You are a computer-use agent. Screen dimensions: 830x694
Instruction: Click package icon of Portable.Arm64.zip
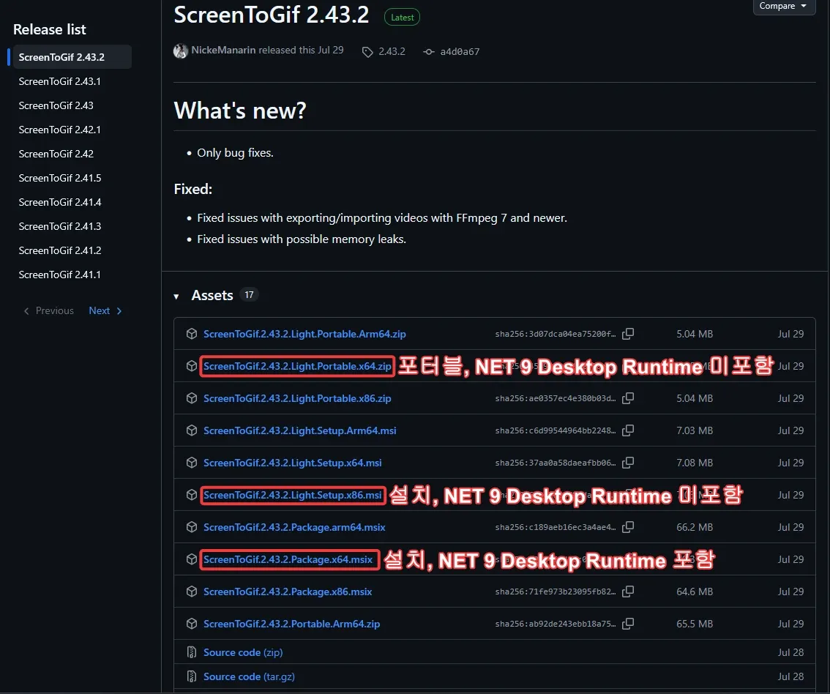192,624
